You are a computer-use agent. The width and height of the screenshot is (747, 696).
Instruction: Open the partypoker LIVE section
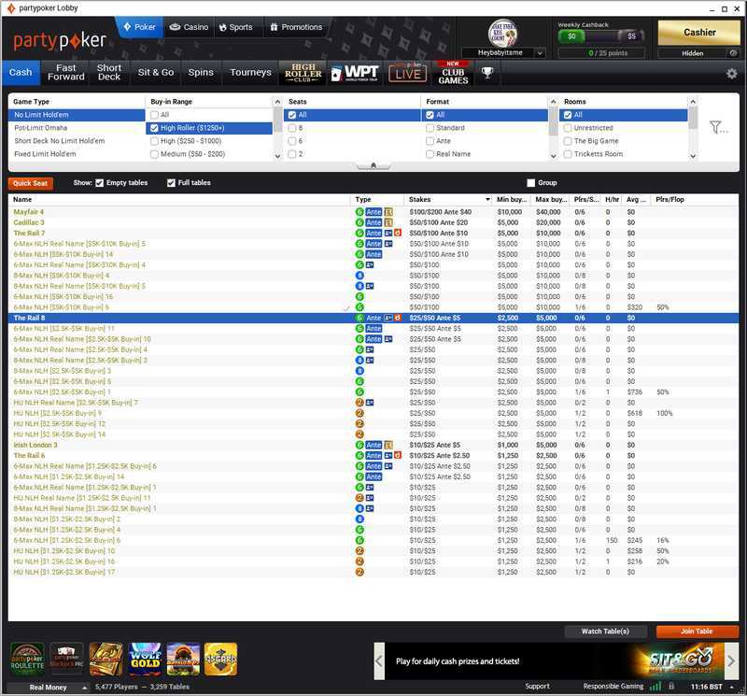407,72
